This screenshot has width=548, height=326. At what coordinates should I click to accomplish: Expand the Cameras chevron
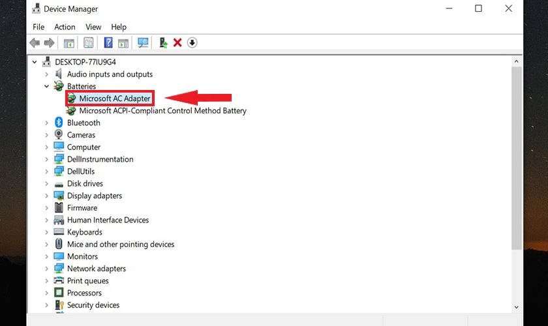[x=46, y=135]
